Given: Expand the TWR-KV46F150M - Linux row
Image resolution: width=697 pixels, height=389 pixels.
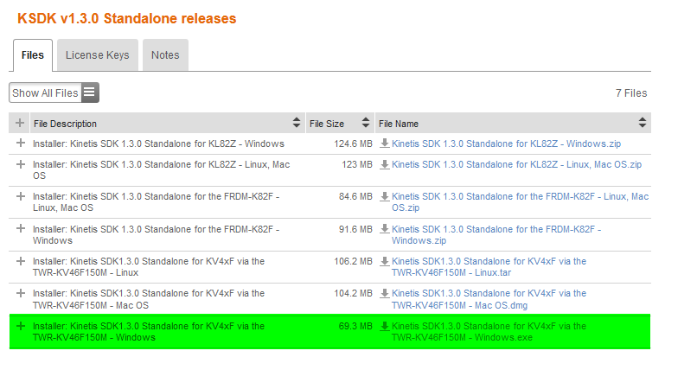Looking at the screenshot, I should (21, 261).
